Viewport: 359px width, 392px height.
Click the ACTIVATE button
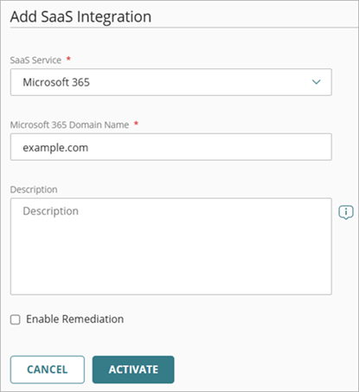pyautogui.click(x=133, y=370)
